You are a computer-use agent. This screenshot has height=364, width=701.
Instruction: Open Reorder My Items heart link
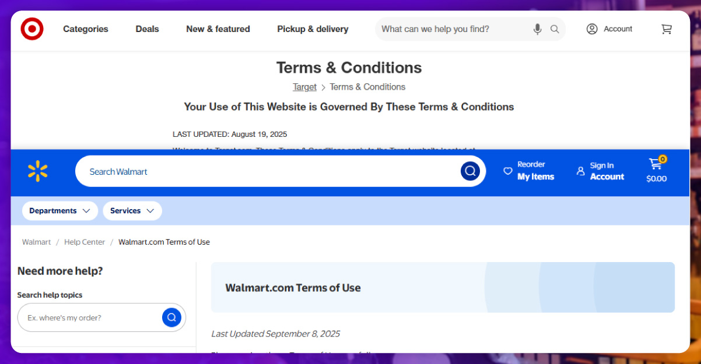click(x=529, y=171)
